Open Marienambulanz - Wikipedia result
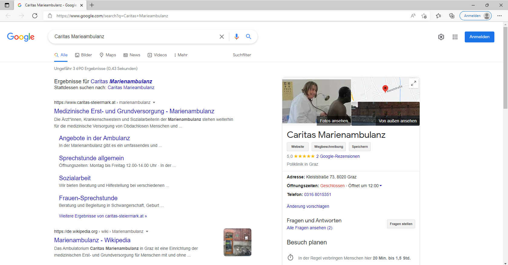The width and height of the screenshot is (508, 265). 92,240
